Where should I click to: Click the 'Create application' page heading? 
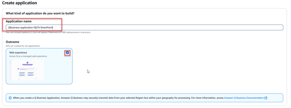pyautogui.click(x=20, y=3)
